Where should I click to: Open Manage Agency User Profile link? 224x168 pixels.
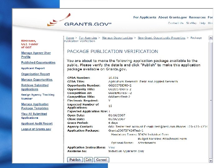[36, 55]
